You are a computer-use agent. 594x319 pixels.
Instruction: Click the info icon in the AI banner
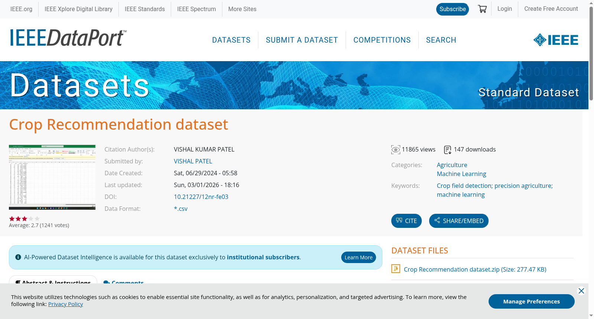(18, 257)
